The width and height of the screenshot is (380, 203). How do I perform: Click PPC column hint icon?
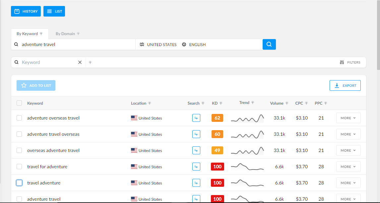point(326,103)
